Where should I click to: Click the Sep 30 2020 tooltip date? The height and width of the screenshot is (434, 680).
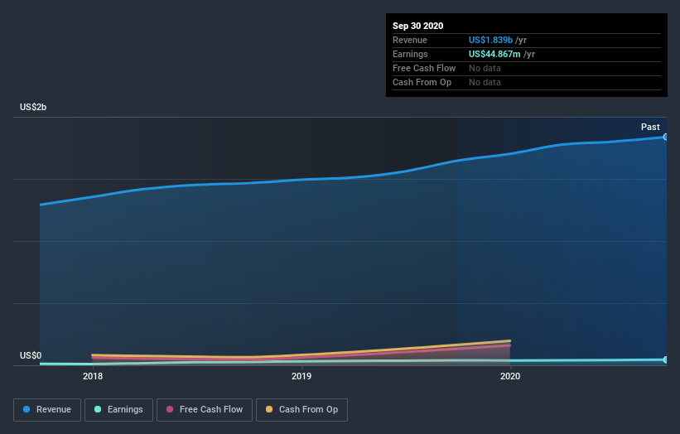pyautogui.click(x=417, y=26)
